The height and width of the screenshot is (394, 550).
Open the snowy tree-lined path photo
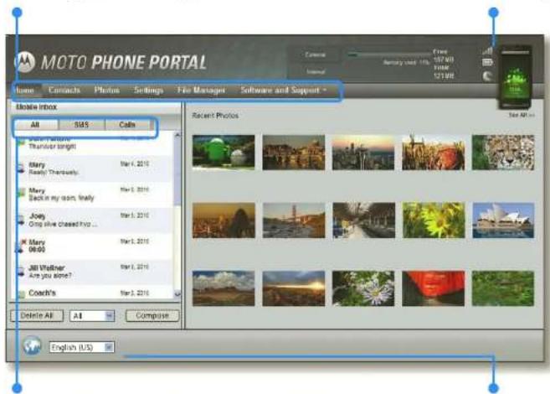(x=363, y=220)
